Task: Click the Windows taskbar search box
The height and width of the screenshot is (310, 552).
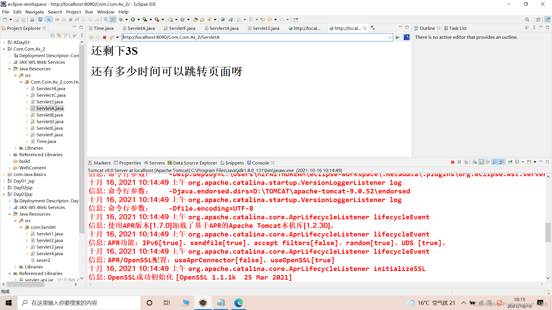Action: coord(79,303)
